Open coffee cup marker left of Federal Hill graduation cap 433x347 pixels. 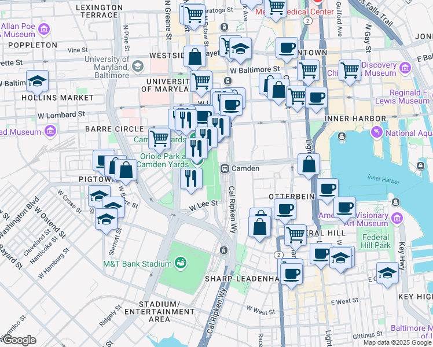pos(321,254)
